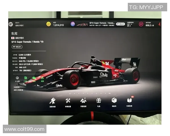
Task: Open Scapes photo mode with the car icon
Action: [83, 102]
